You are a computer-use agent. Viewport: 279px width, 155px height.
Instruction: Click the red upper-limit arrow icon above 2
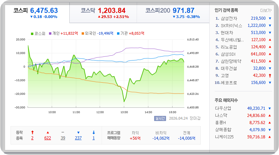(x=32, y=133)
